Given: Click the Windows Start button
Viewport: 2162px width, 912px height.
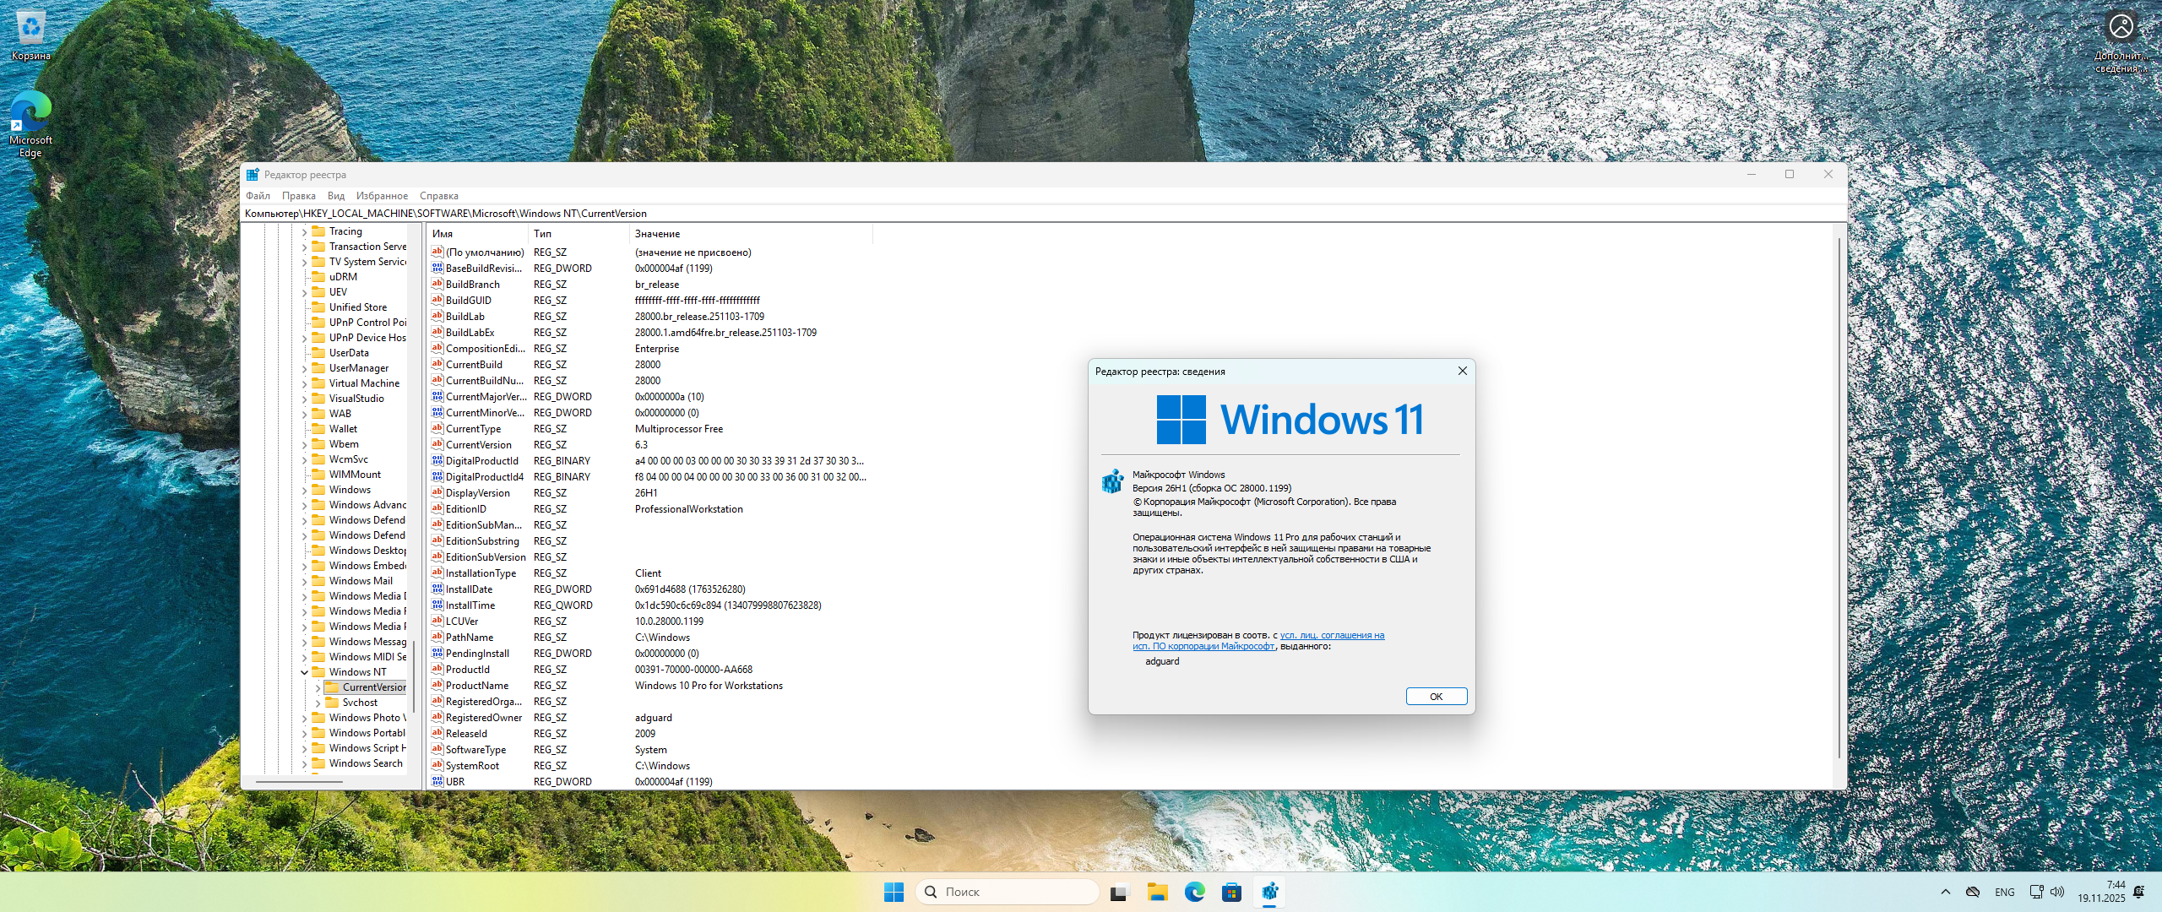Looking at the screenshot, I should [x=894, y=892].
